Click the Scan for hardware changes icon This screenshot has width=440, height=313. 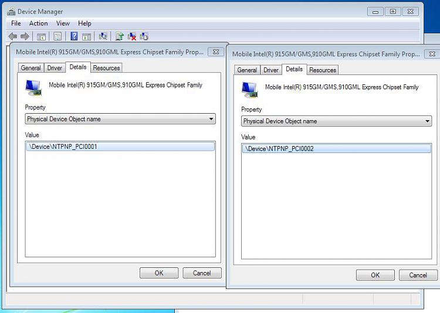coord(103,36)
